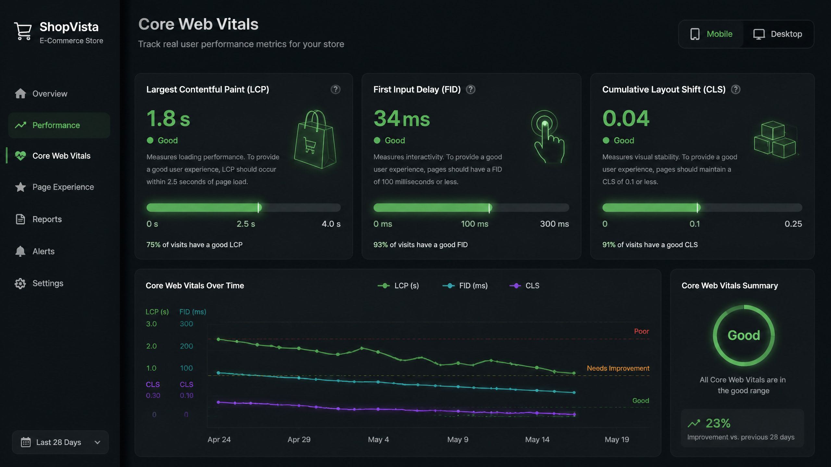
Task: Click the shopping bag illustration in LCP card
Action: 315,139
